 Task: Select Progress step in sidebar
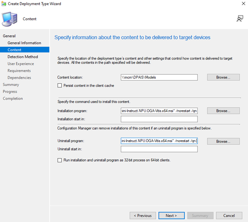click(10, 91)
